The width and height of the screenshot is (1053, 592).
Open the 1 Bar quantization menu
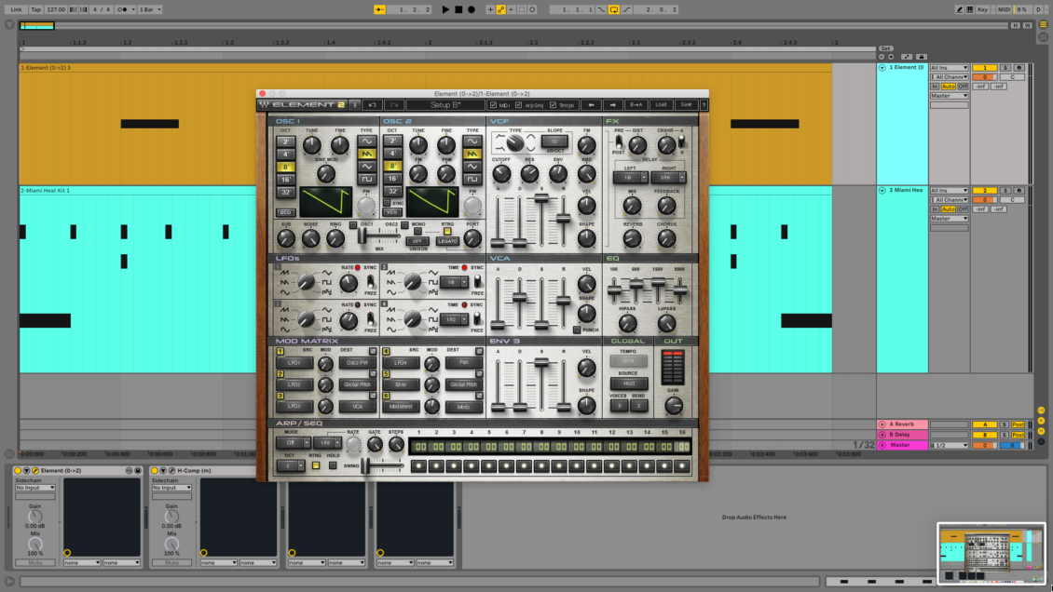(x=150, y=9)
